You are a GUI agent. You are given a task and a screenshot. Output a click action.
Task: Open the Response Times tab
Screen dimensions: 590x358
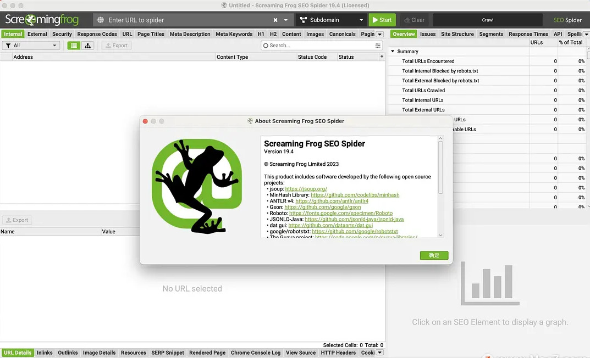pyautogui.click(x=528, y=34)
